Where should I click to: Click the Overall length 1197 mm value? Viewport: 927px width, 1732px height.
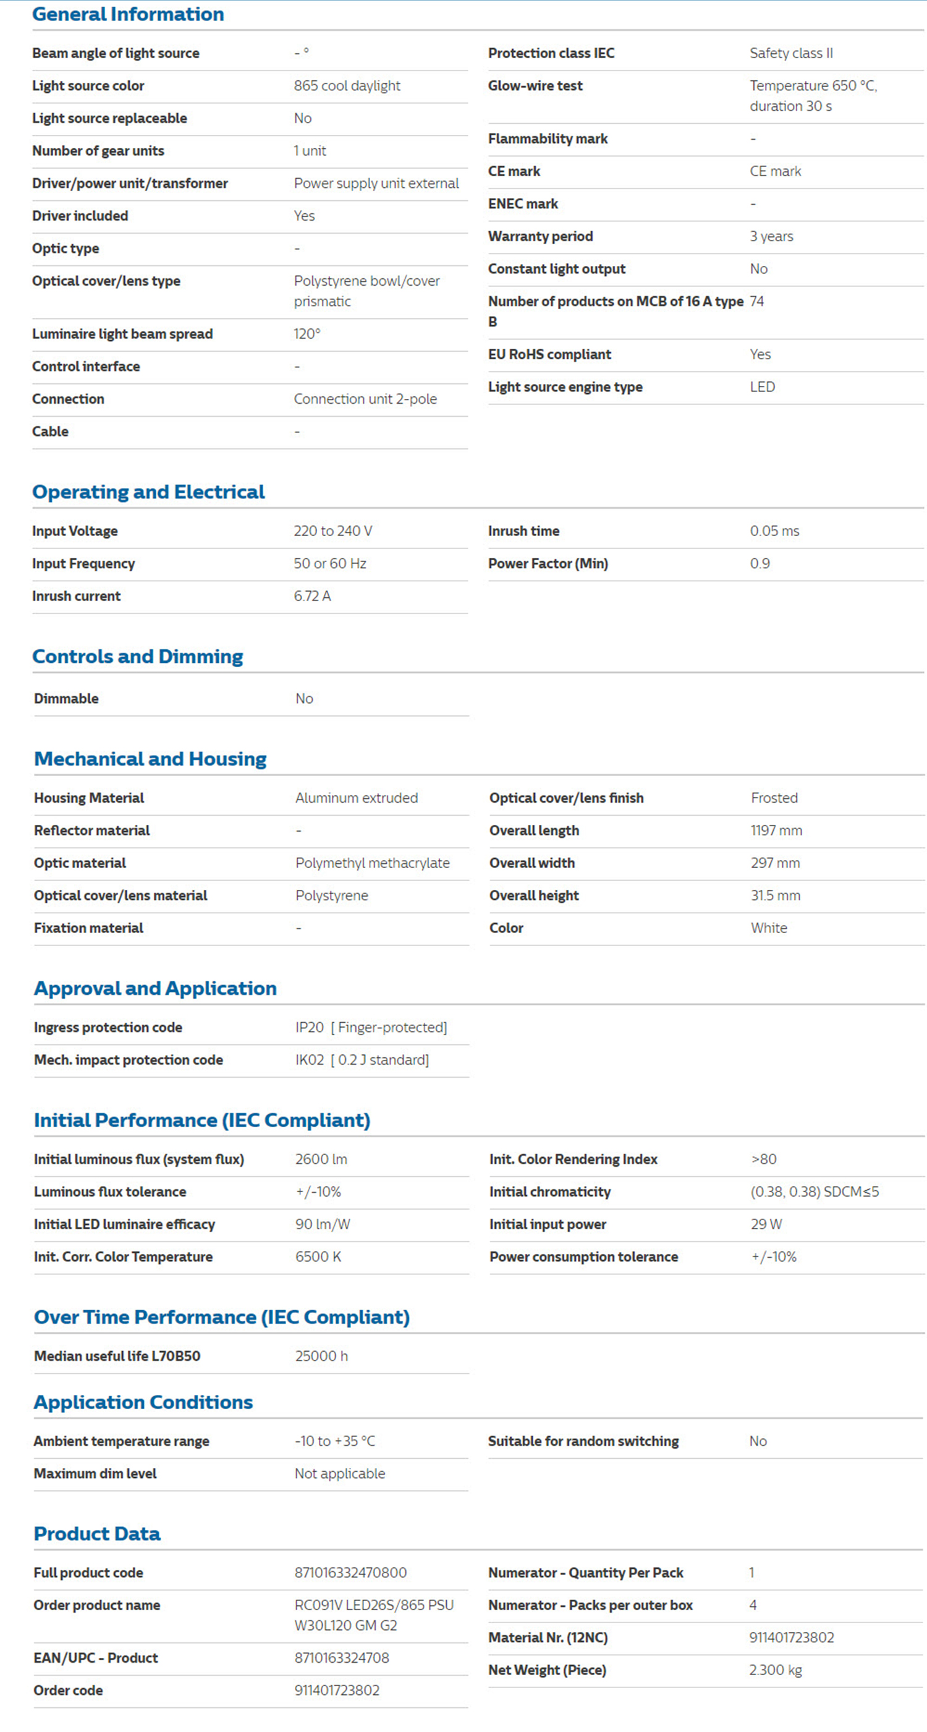click(776, 830)
